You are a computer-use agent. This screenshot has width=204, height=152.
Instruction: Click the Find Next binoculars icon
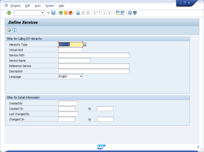[88, 13]
